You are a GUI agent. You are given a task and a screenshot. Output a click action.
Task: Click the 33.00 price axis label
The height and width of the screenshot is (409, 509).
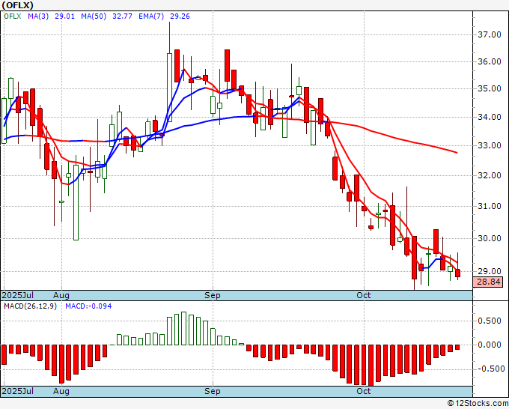coord(489,145)
